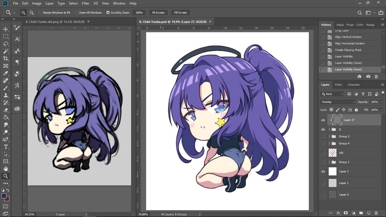Select the Horizontal Type tool
The height and width of the screenshot is (217, 386).
click(6, 147)
